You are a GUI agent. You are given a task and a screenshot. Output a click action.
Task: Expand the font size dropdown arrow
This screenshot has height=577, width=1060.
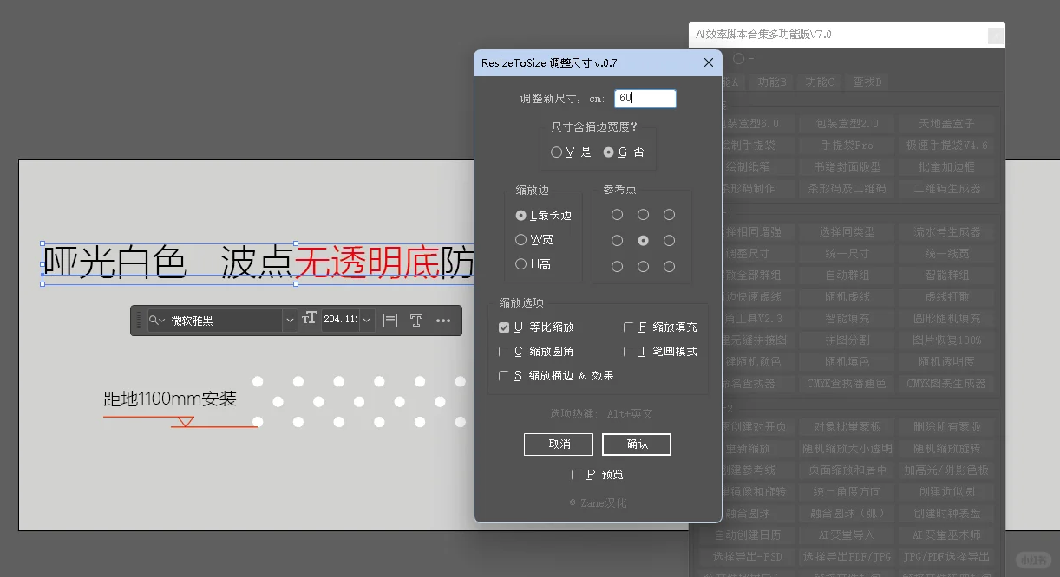367,320
